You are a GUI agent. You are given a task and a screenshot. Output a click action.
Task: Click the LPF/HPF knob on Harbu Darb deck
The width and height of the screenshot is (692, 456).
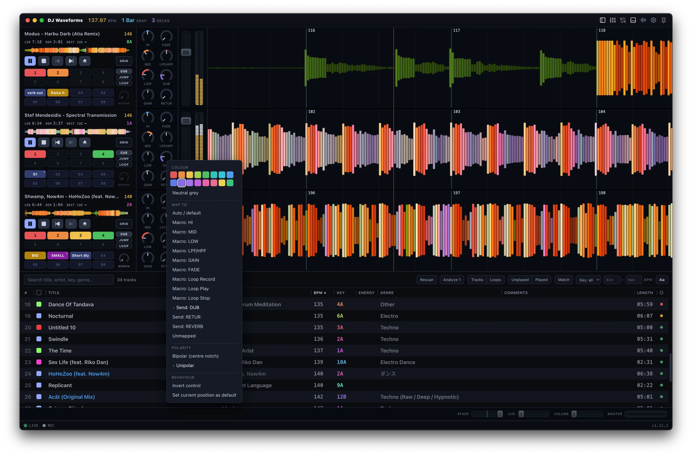pyautogui.click(x=166, y=56)
